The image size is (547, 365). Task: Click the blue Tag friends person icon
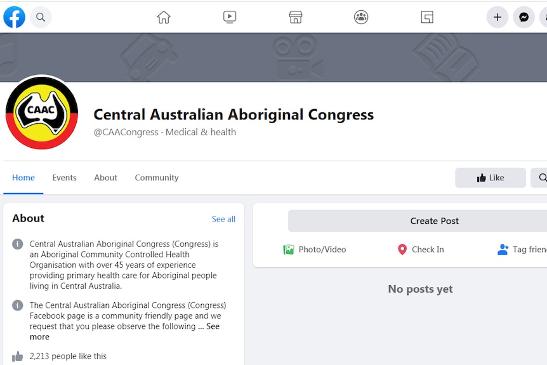[x=503, y=249]
